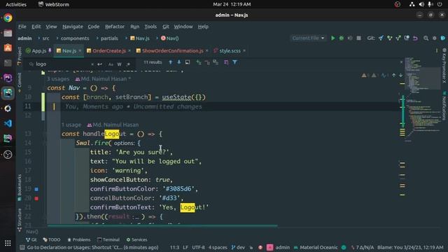Viewport: 448px width, 252px height.
Task: Close the find bar
Action: 401,62
